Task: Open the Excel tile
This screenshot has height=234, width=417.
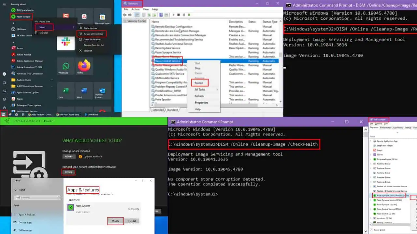Action: pos(66,91)
